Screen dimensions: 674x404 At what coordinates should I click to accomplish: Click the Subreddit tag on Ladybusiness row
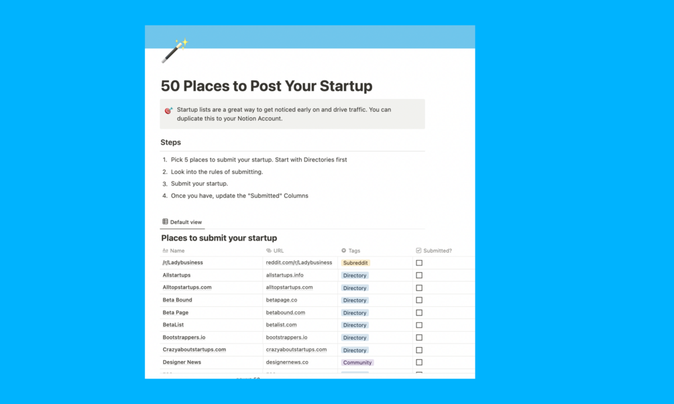[x=355, y=263]
